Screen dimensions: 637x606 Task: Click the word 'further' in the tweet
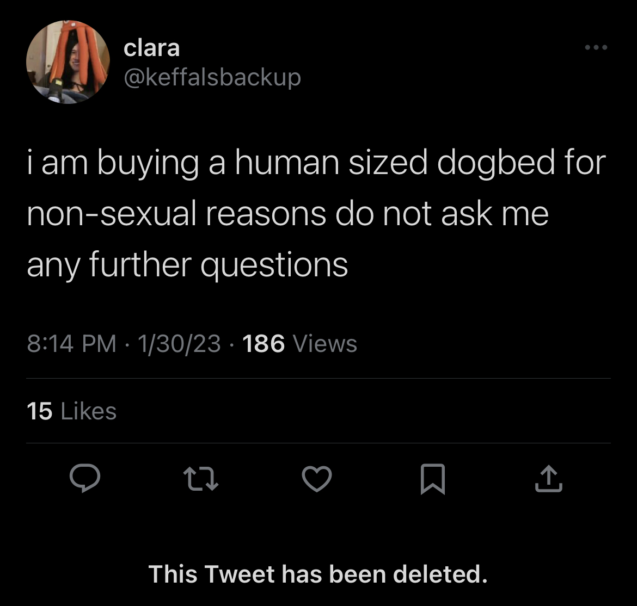140,264
